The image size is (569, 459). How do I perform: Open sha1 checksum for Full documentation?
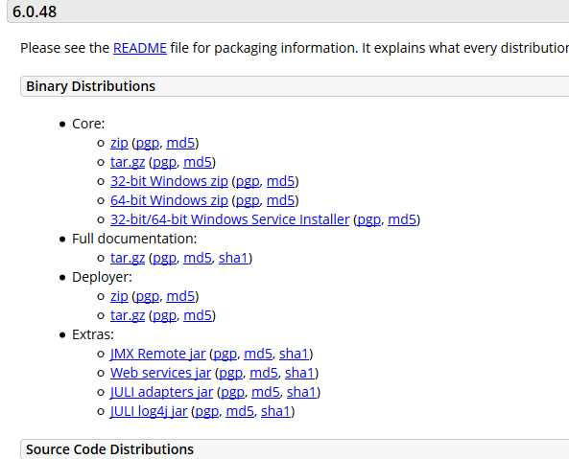pyautogui.click(x=233, y=258)
